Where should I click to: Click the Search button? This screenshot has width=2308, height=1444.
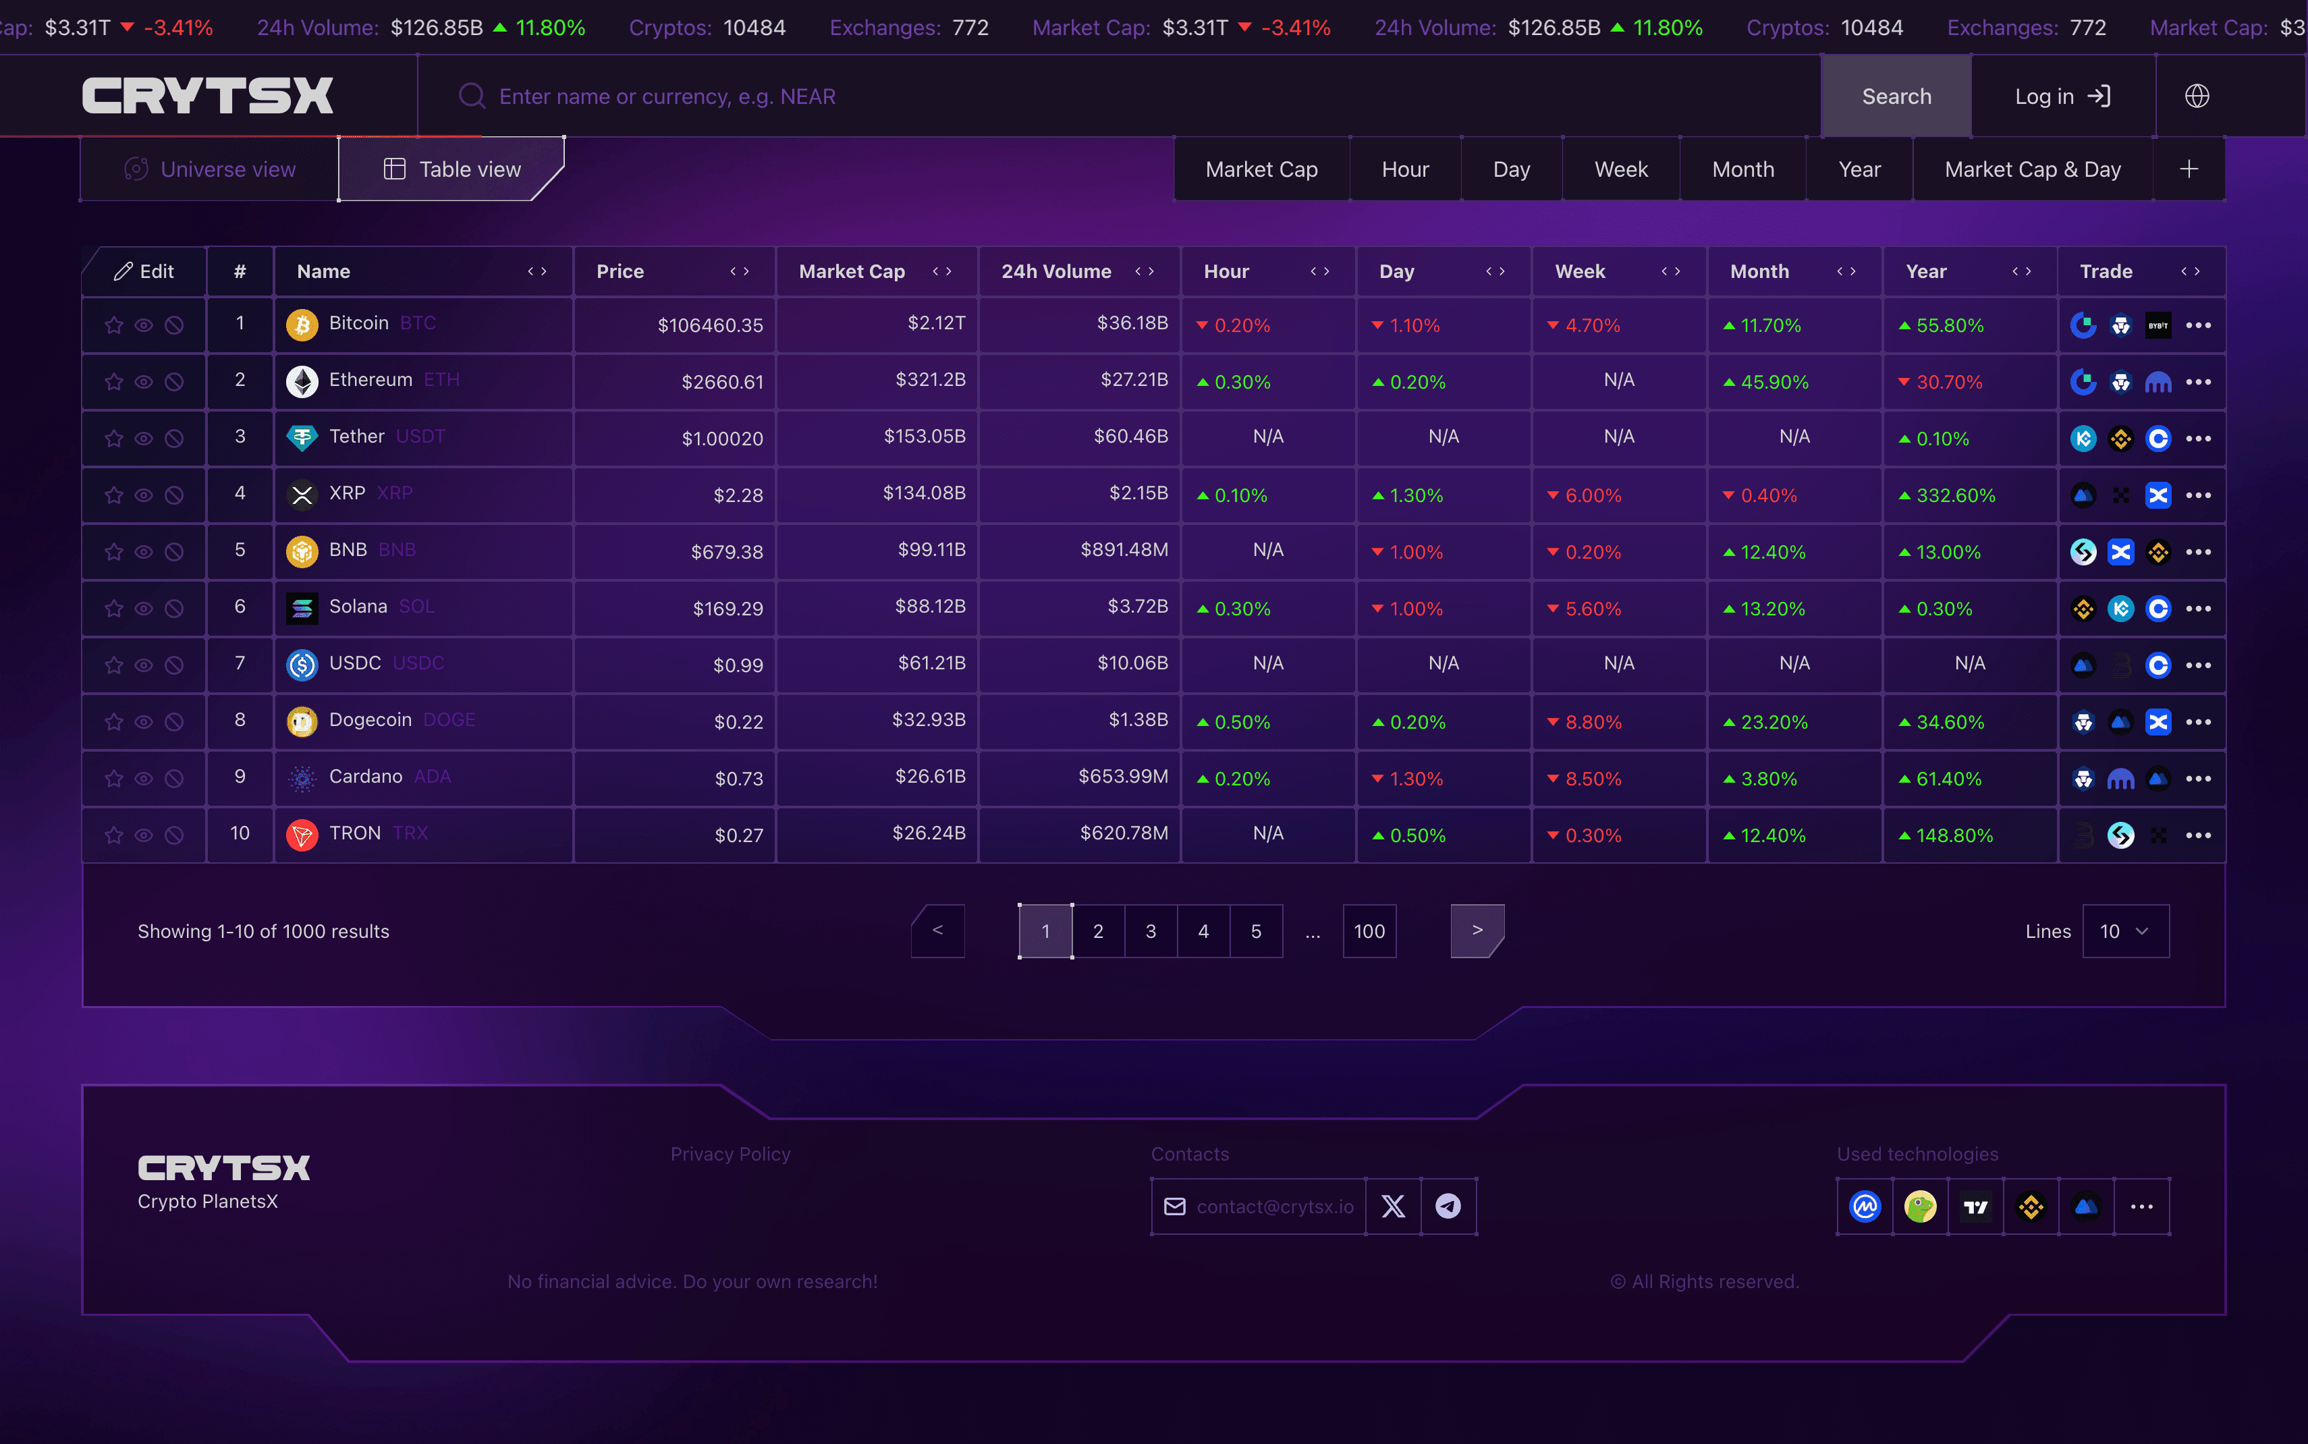point(1896,96)
